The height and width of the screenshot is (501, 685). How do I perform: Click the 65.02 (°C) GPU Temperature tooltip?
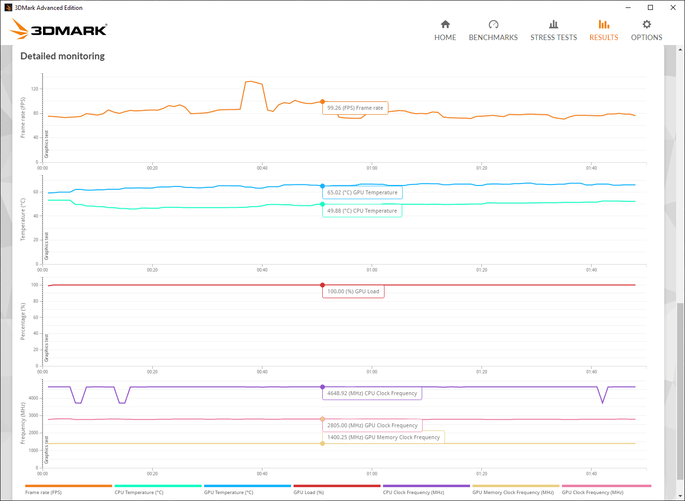362,192
